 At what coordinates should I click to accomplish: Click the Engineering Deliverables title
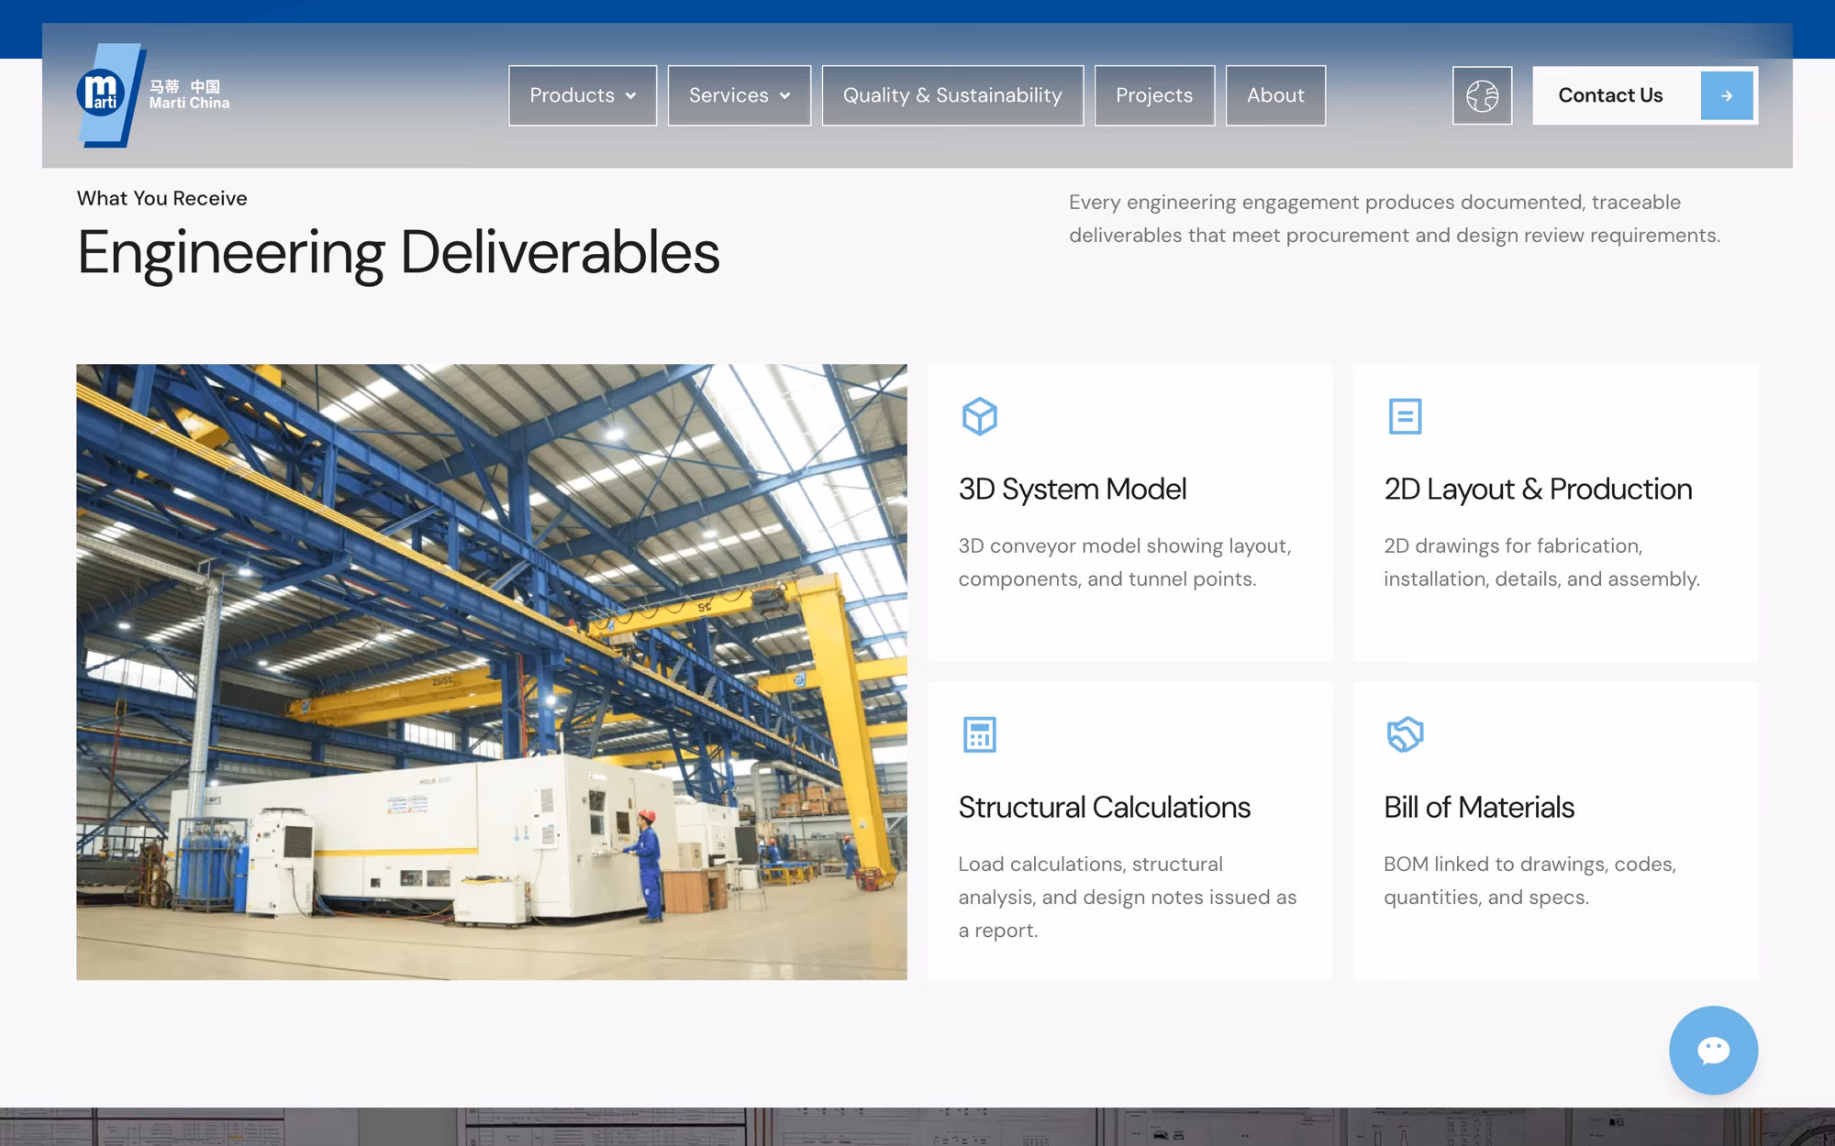click(398, 252)
